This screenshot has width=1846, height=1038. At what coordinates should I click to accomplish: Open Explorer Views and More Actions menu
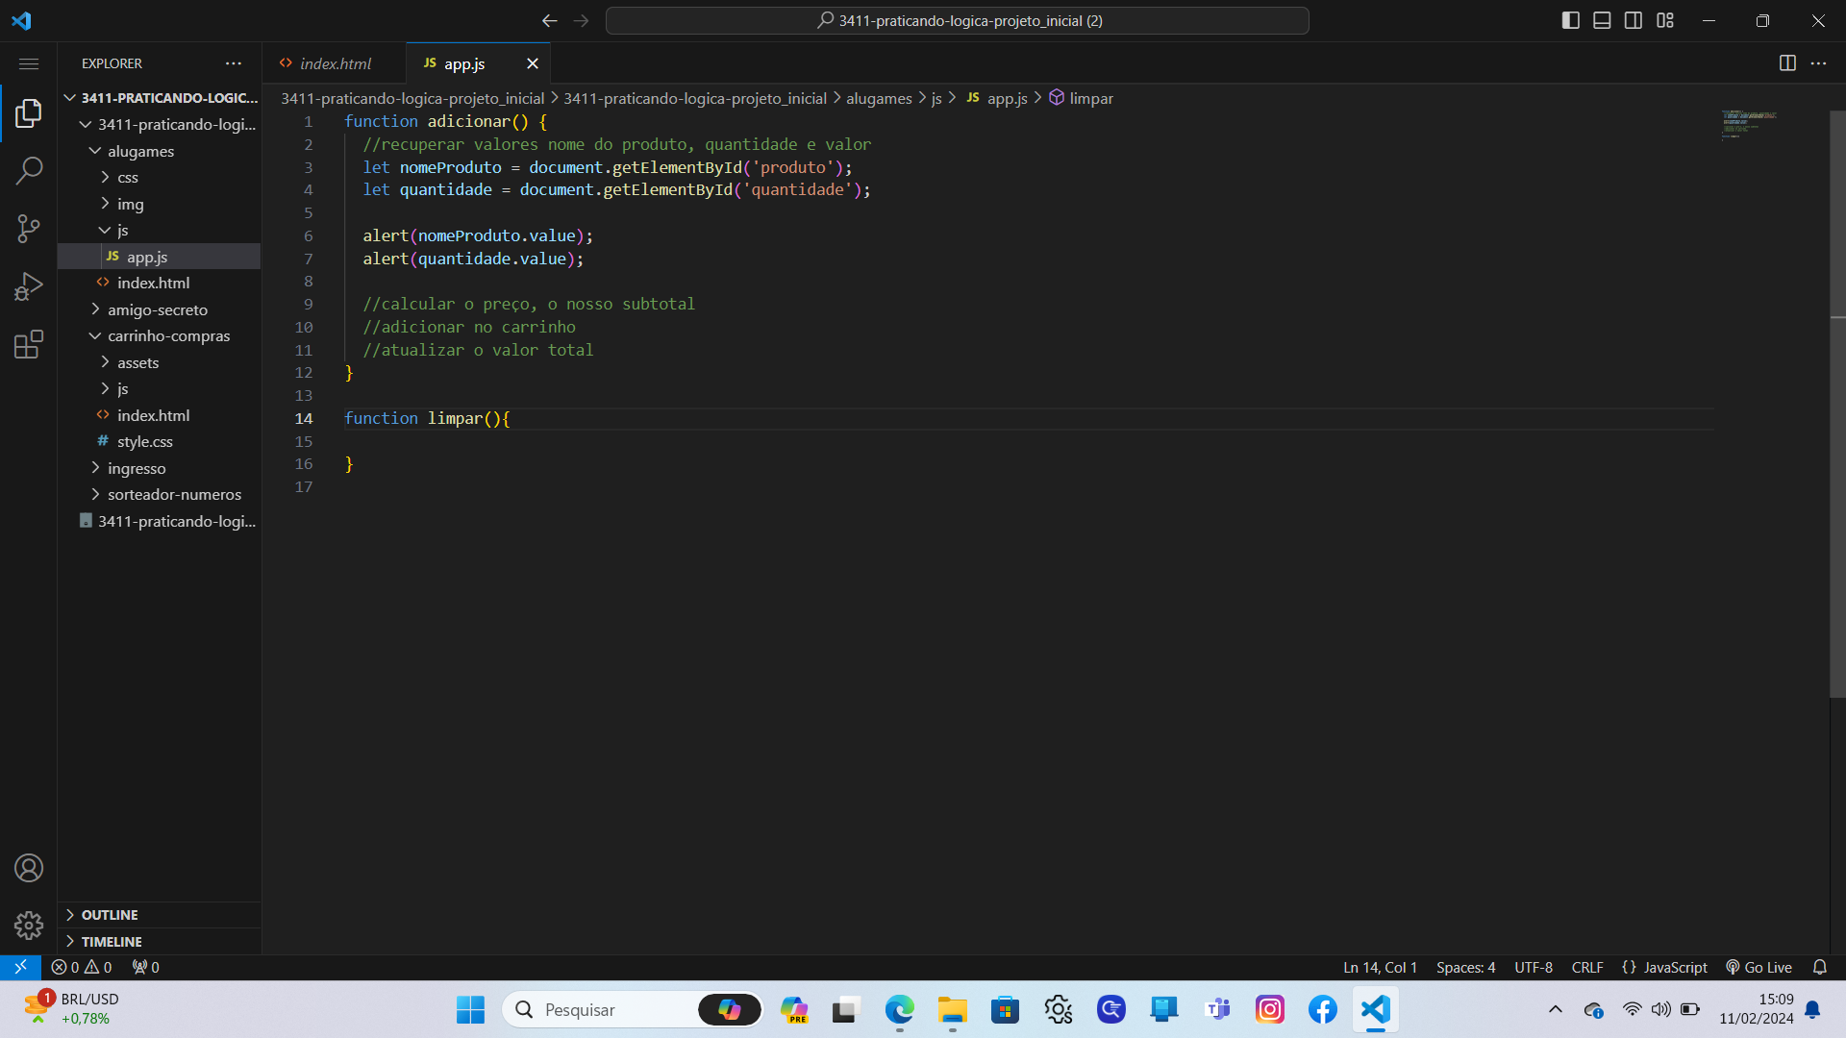pos(234,63)
